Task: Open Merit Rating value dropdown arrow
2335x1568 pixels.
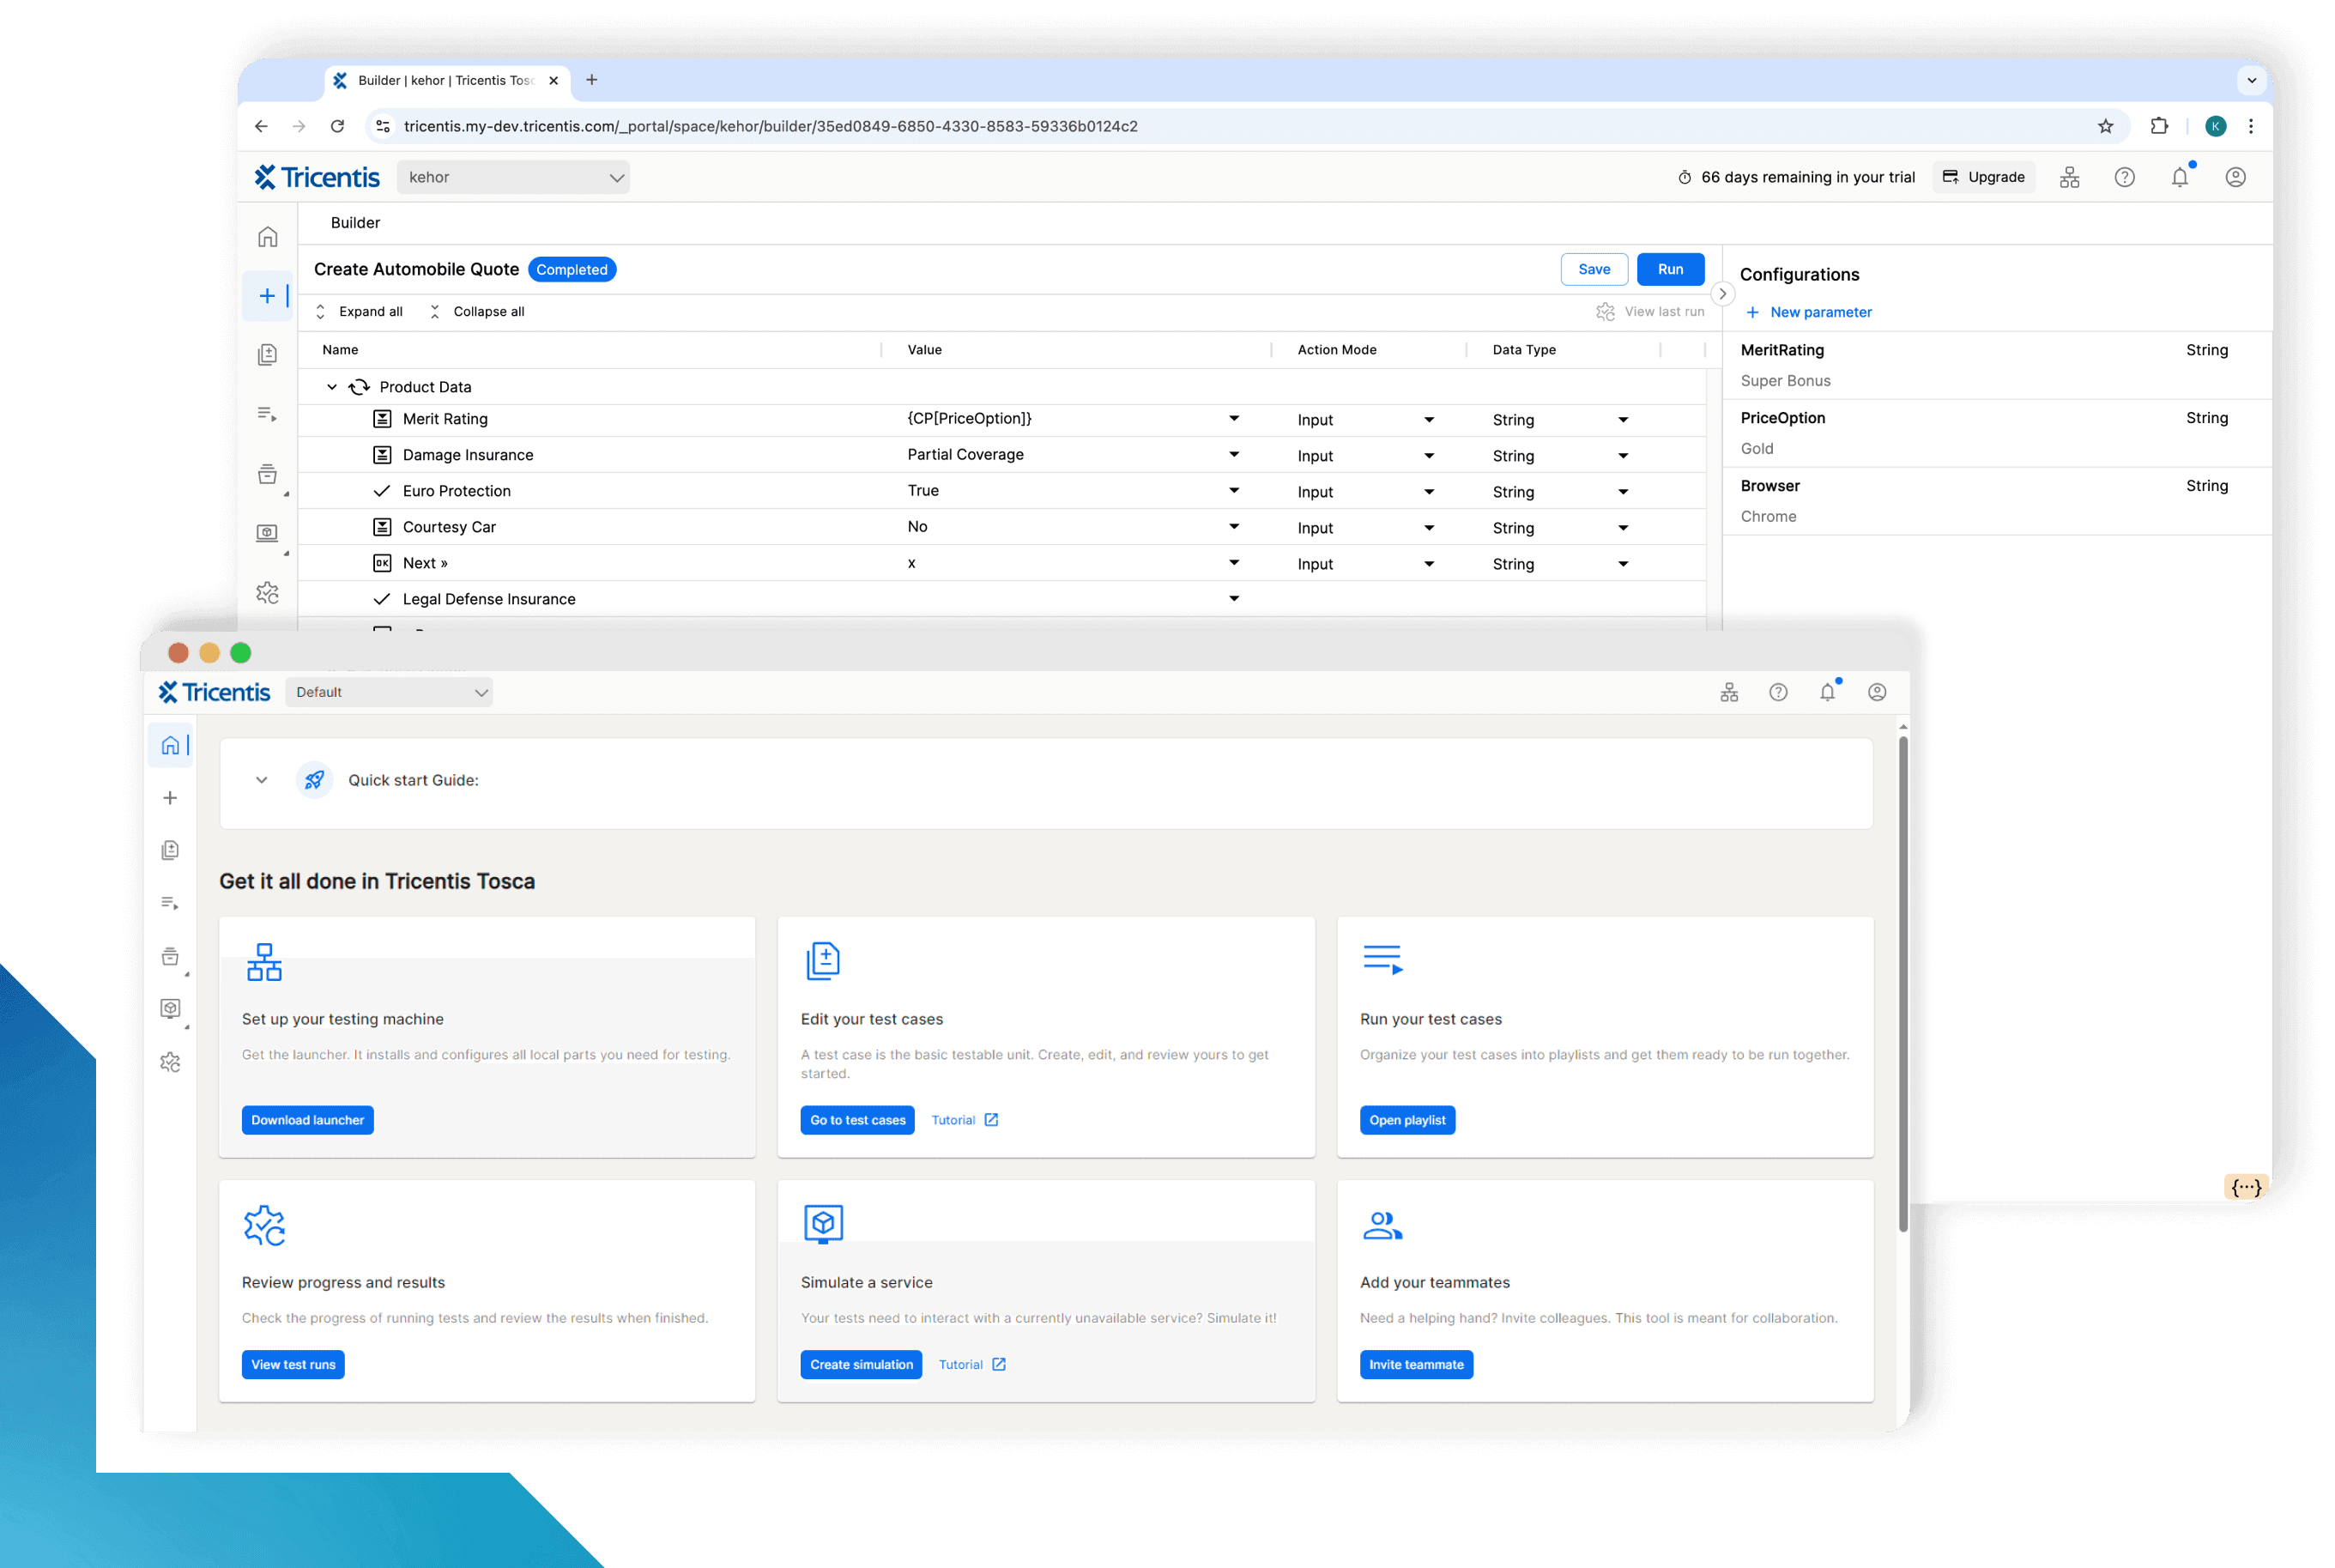Action: point(1235,419)
